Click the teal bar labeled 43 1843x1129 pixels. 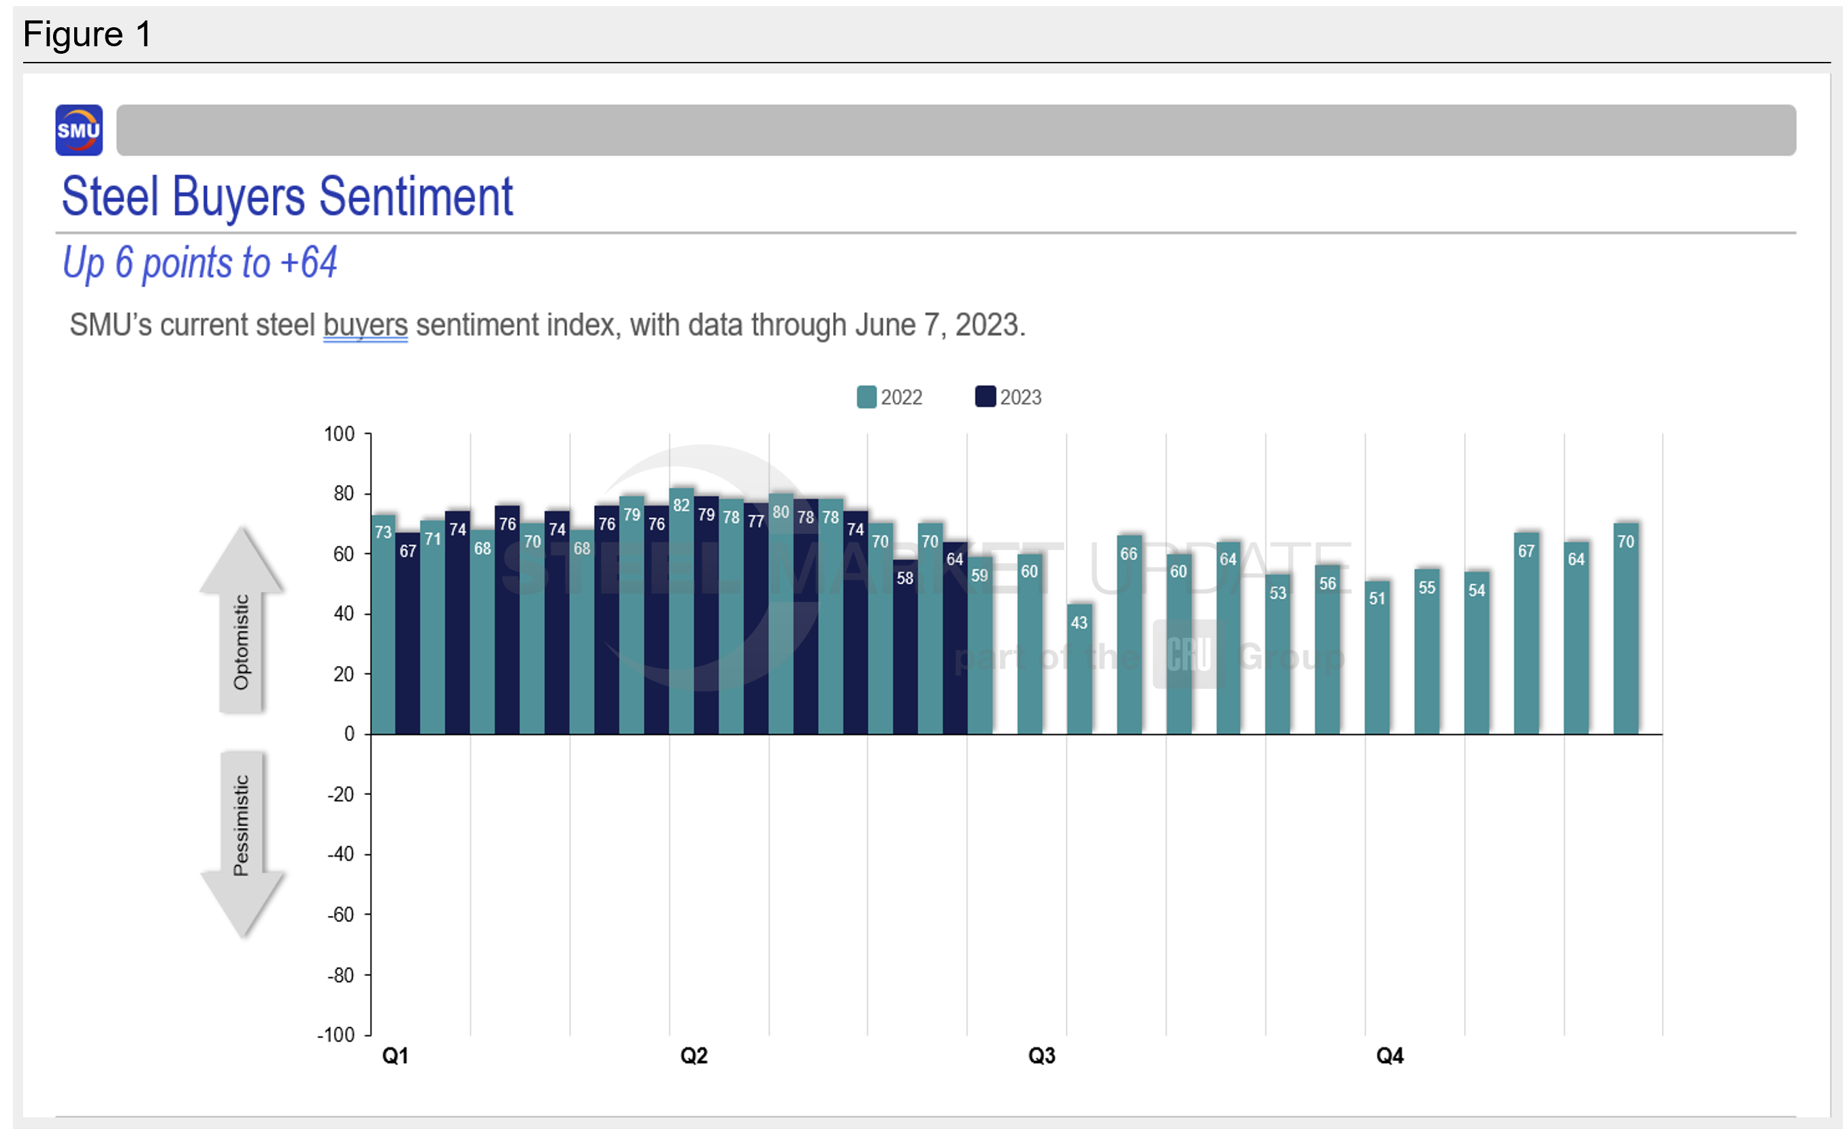1079,669
